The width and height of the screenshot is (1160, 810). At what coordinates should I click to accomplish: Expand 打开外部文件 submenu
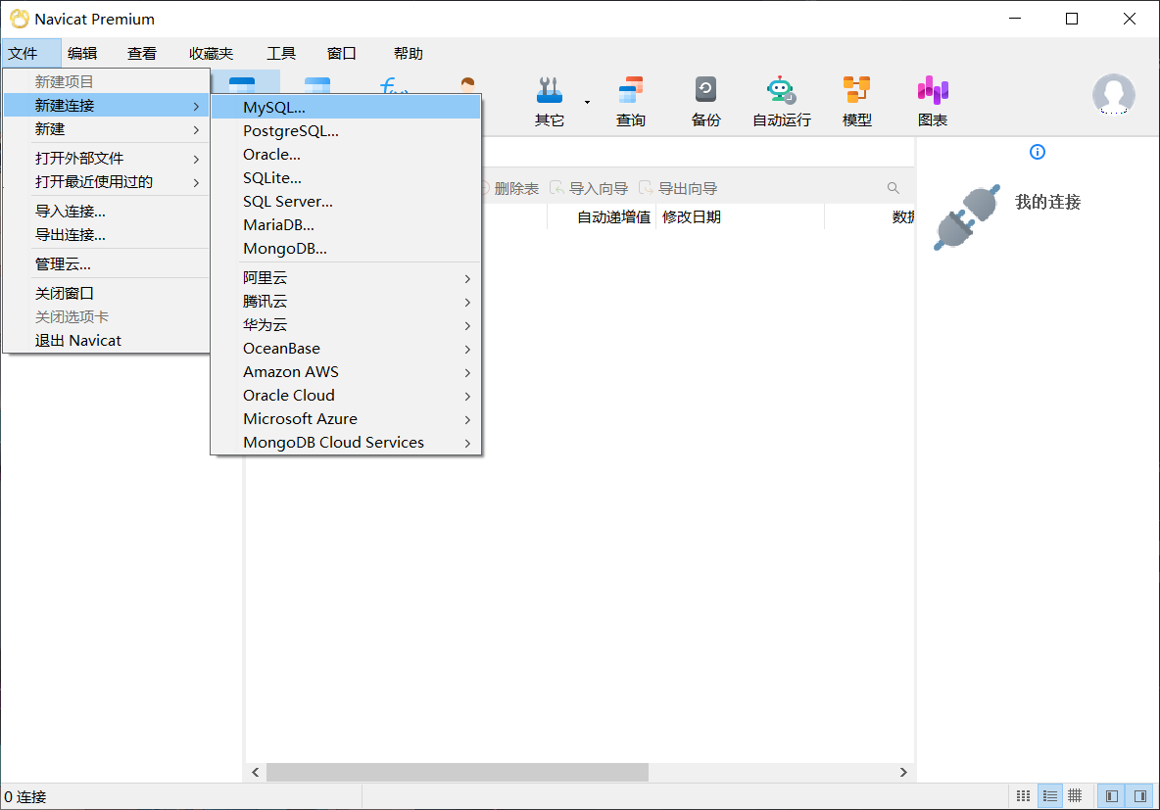pos(107,159)
